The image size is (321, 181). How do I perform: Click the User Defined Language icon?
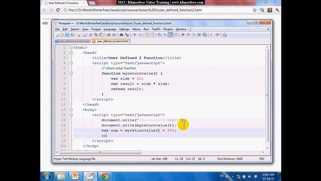(176, 35)
